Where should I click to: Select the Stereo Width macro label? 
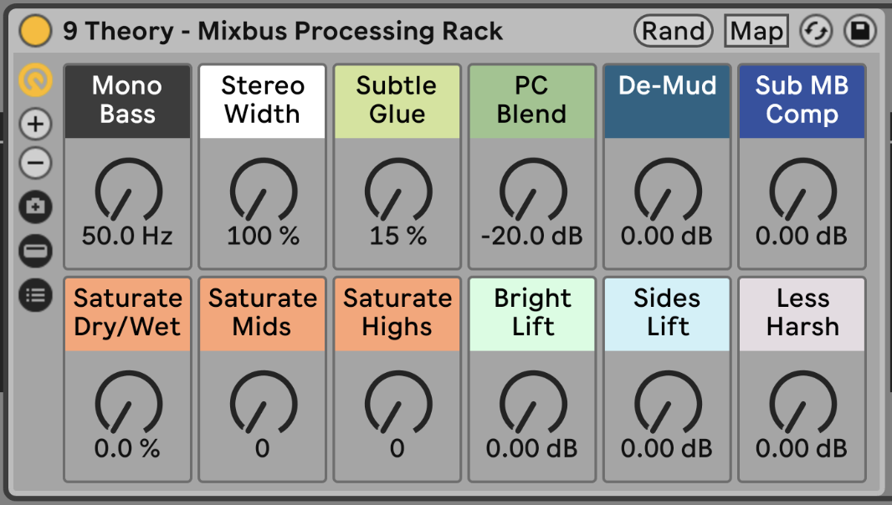click(262, 101)
